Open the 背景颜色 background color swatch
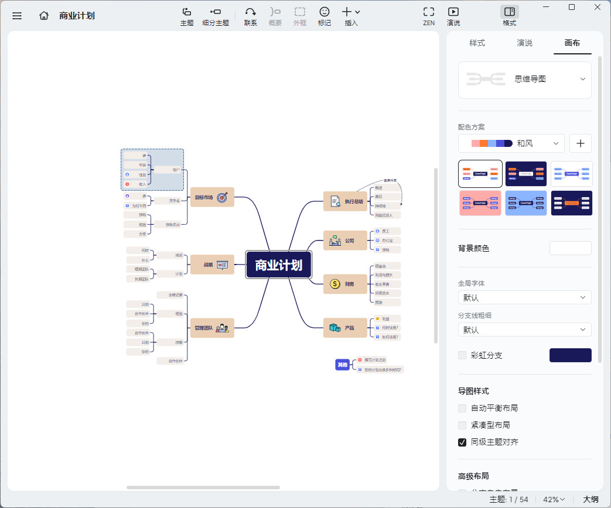This screenshot has width=611, height=508. pyautogui.click(x=570, y=248)
